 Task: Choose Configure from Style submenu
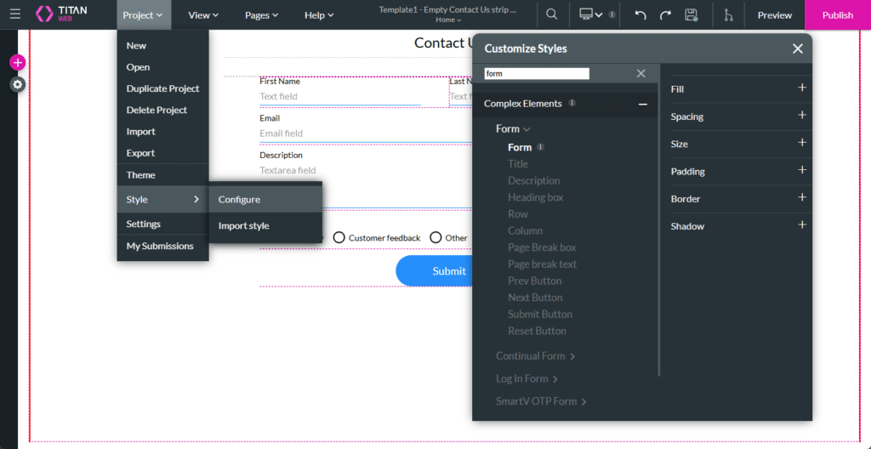pos(239,200)
